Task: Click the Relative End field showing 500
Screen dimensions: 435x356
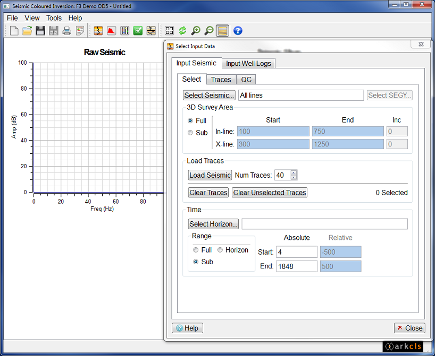Action: [x=341, y=266]
